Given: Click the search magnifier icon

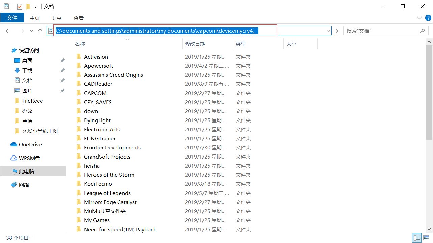Looking at the screenshot, I should pyautogui.click(x=422, y=31).
